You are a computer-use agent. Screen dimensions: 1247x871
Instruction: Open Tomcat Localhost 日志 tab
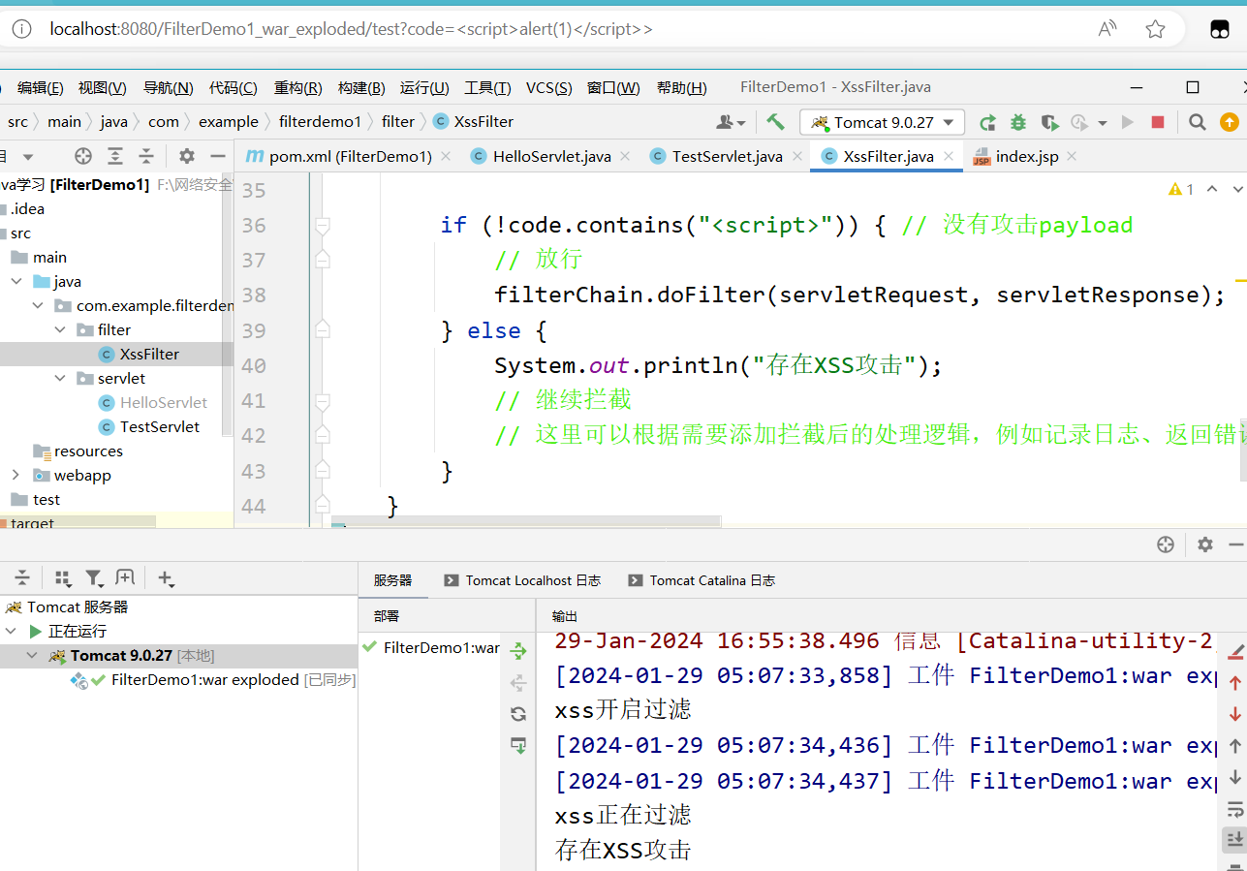coord(522,580)
